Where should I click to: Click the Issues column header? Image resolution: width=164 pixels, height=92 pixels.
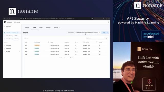point(101,42)
